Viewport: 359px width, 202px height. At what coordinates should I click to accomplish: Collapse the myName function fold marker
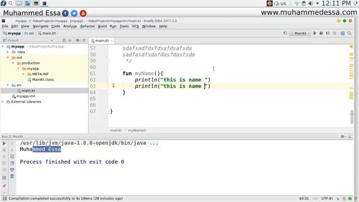point(108,74)
